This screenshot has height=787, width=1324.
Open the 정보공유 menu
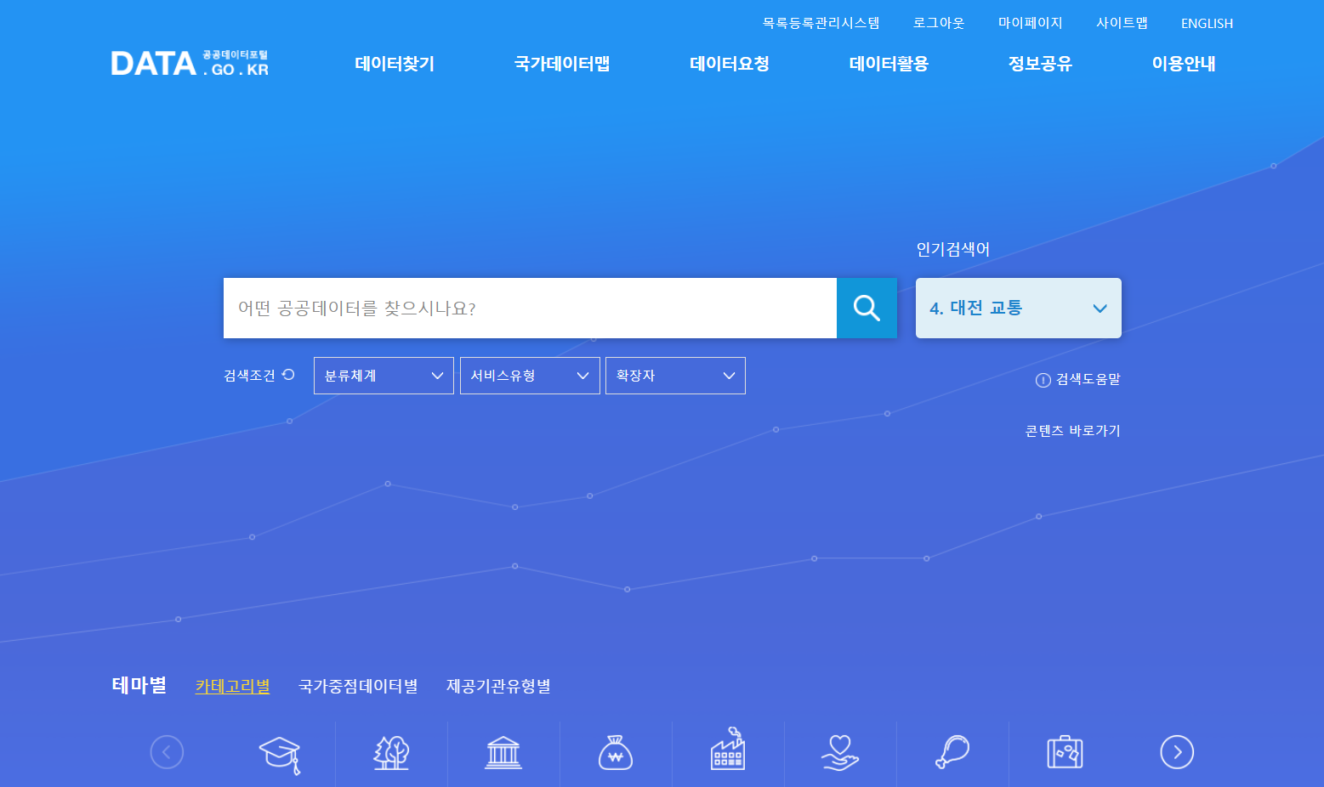coord(1040,64)
